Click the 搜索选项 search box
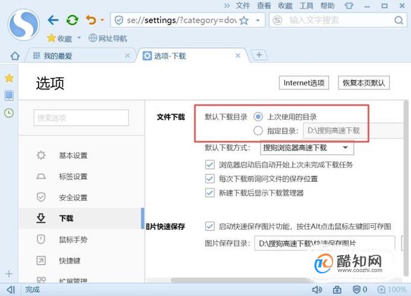The height and width of the screenshot is (296, 411). pyautogui.click(x=81, y=118)
